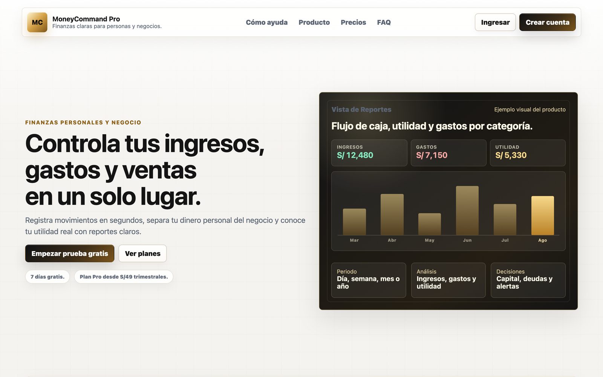Select the Gastos S/ 7,150 card
Viewport: 603px width, 377px height.
click(x=448, y=153)
